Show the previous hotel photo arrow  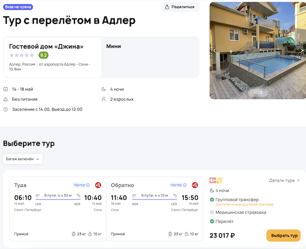215,51
